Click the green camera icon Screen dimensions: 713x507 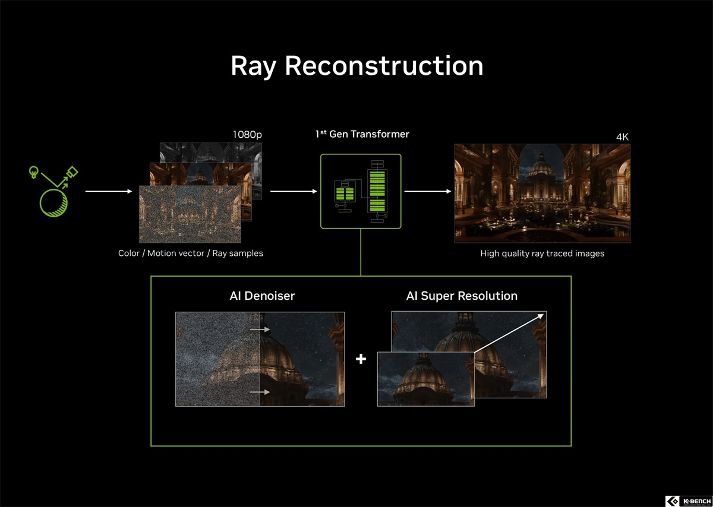point(72,173)
